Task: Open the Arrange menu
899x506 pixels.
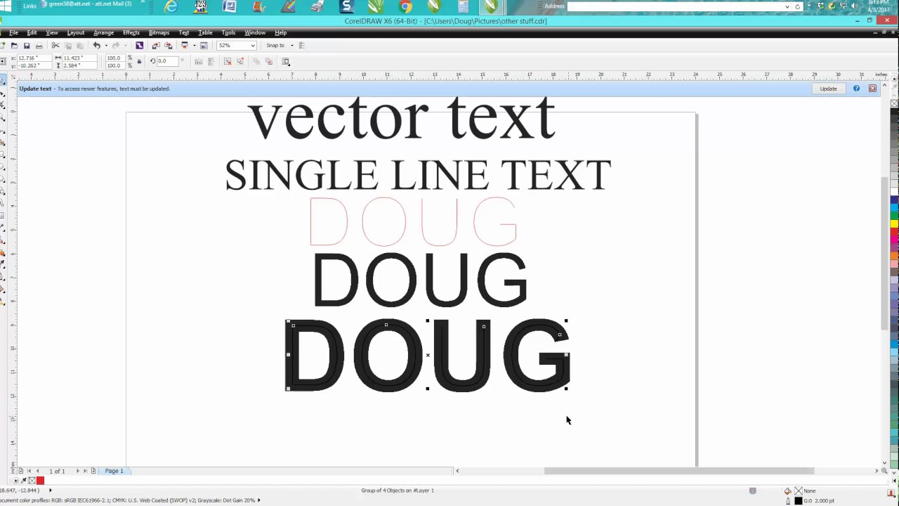Action: 103,33
